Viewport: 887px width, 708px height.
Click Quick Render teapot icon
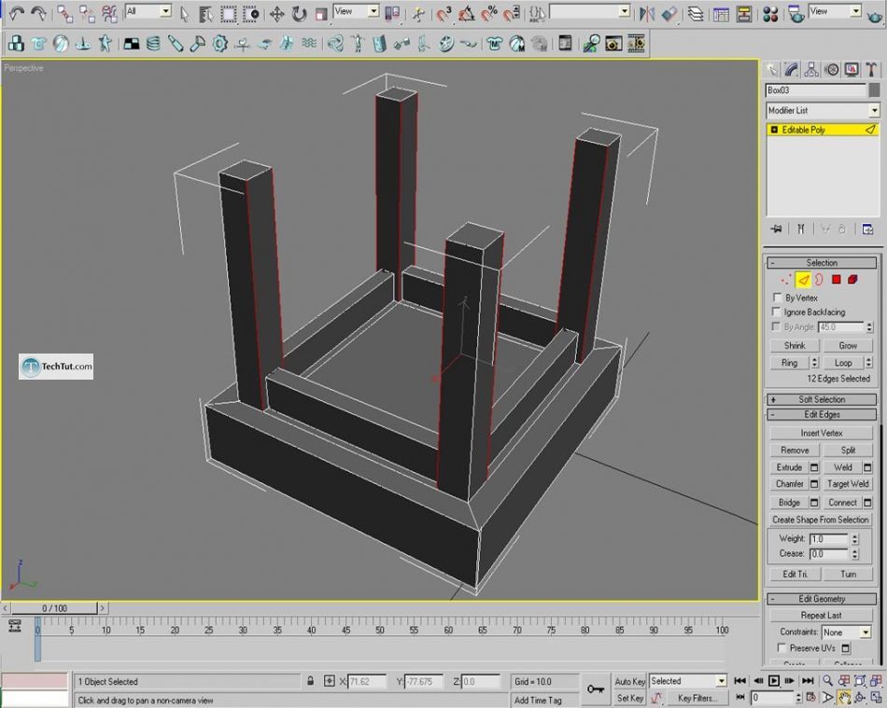coord(875,15)
